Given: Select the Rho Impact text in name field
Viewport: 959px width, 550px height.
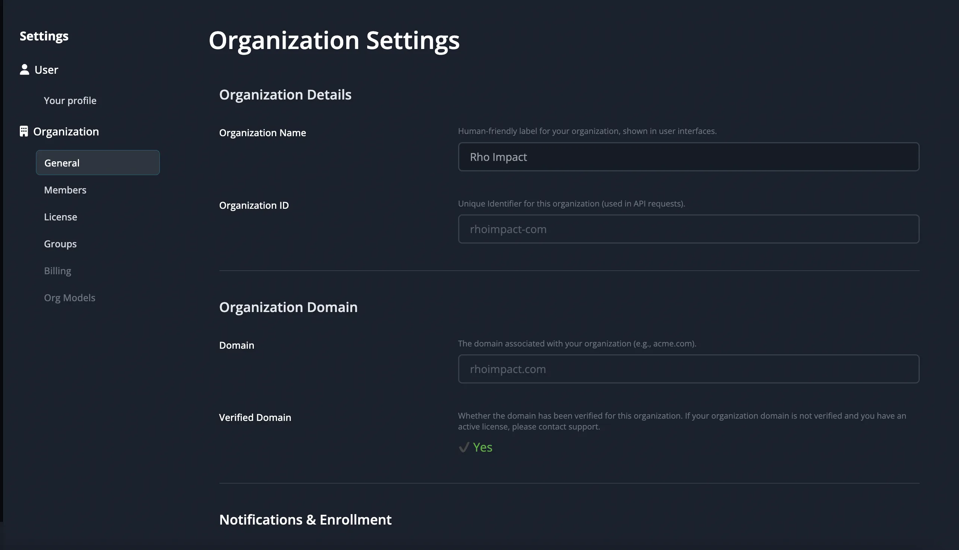Looking at the screenshot, I should click(498, 157).
